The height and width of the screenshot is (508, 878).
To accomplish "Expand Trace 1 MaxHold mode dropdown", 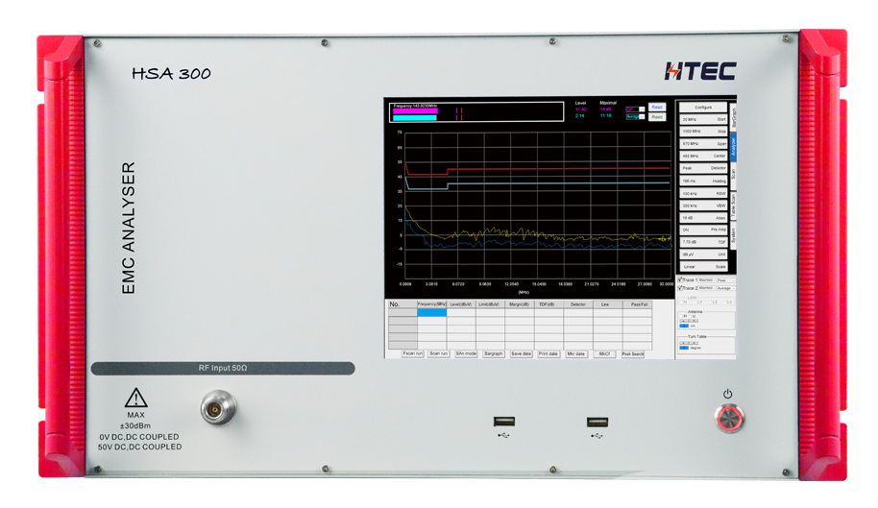I will click(x=705, y=280).
